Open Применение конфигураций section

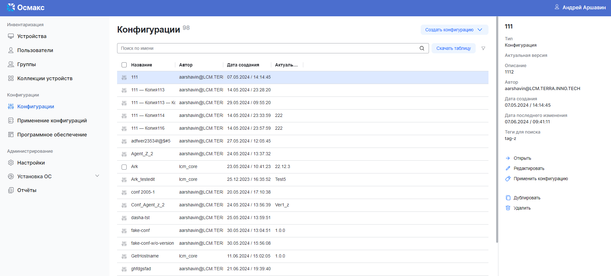(x=52, y=120)
